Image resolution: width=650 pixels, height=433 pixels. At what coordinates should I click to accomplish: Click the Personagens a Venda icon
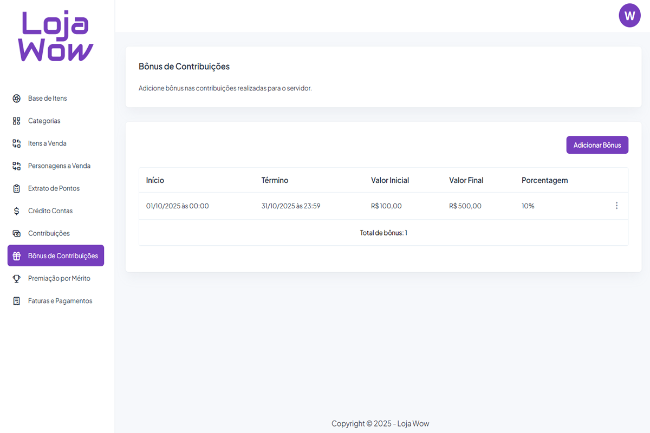(16, 166)
